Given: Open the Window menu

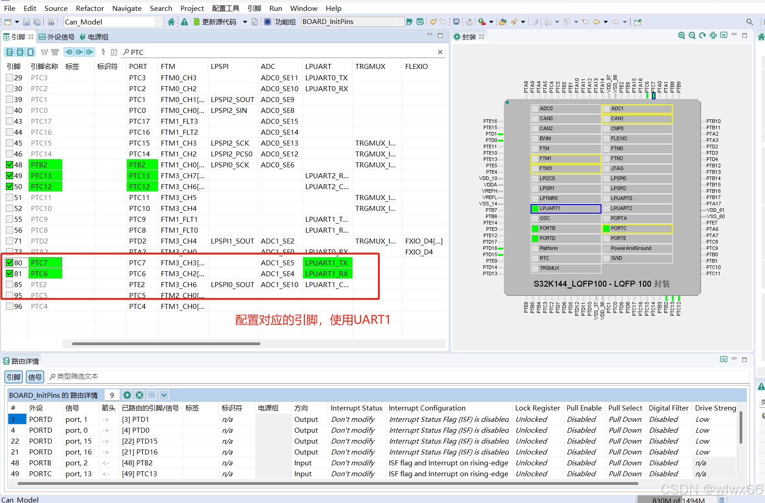Looking at the screenshot, I should point(303,8).
